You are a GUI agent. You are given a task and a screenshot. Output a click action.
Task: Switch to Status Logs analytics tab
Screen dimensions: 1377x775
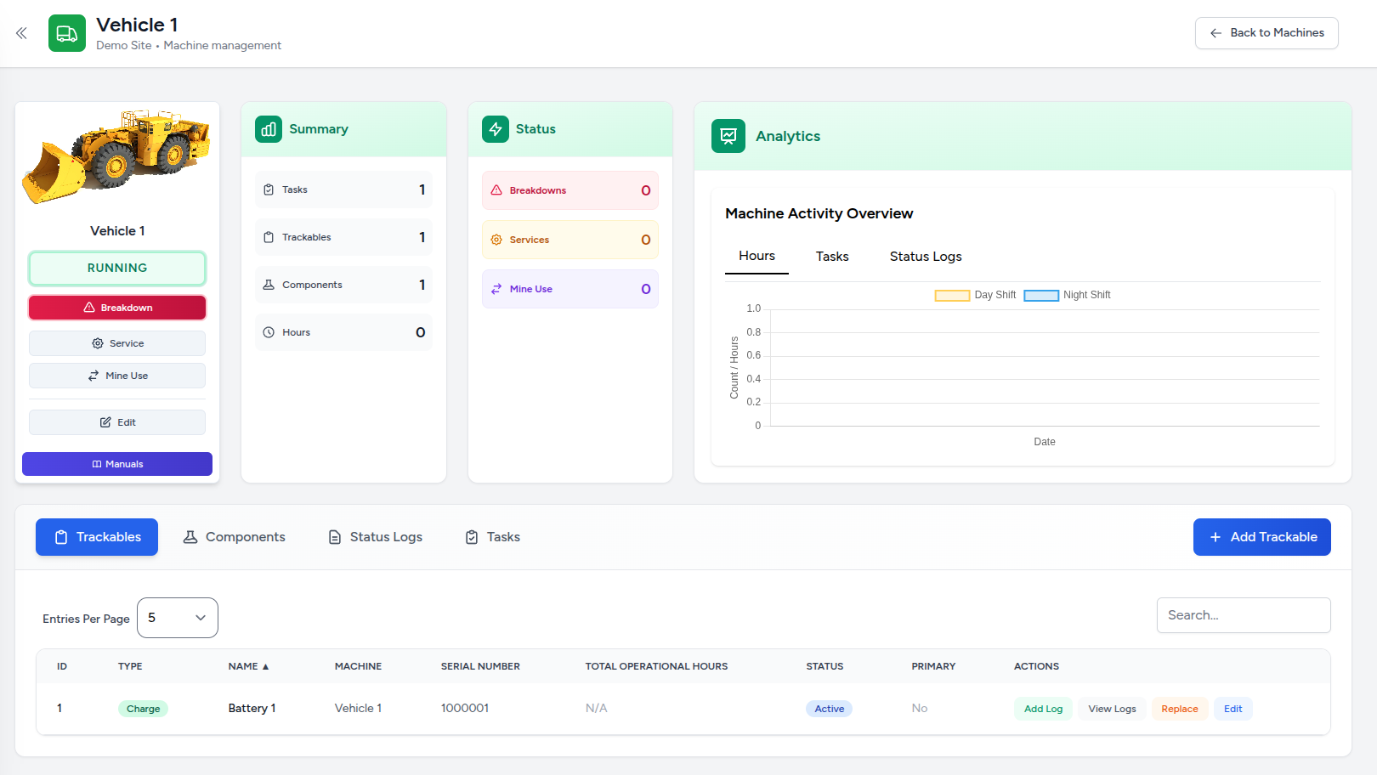pyautogui.click(x=926, y=257)
